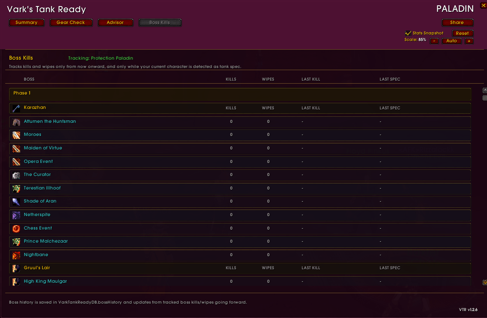Screen dimensions: 487x318
Task: Select the Terestian Illhoof name
Action: click(42, 188)
